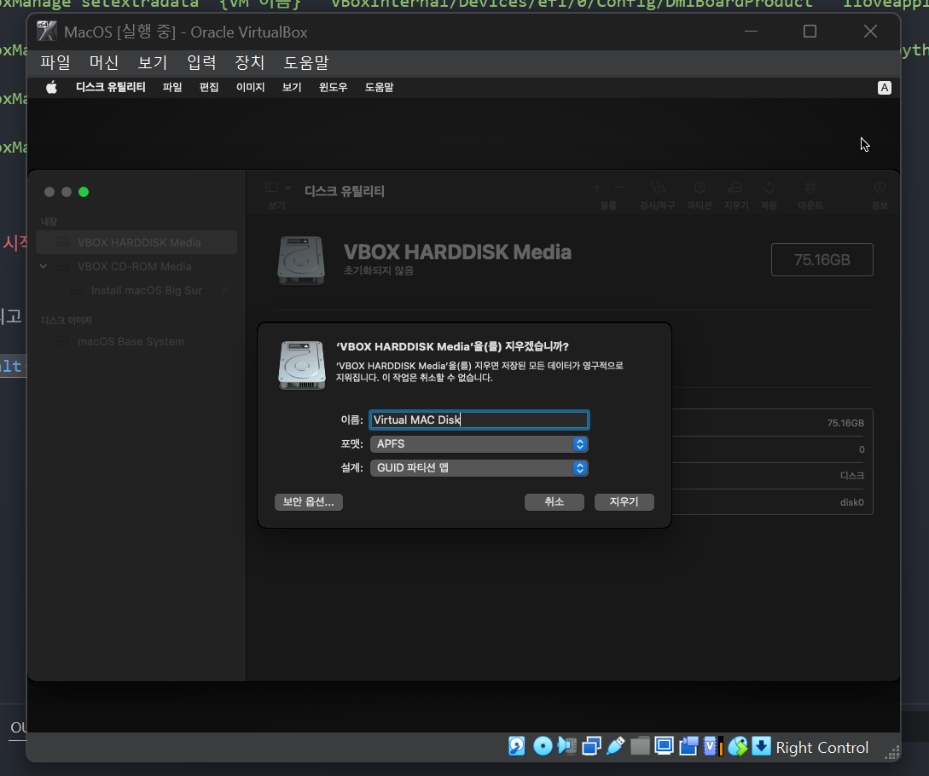Click the mouse integration status icon
929x776 pixels.
point(738,746)
